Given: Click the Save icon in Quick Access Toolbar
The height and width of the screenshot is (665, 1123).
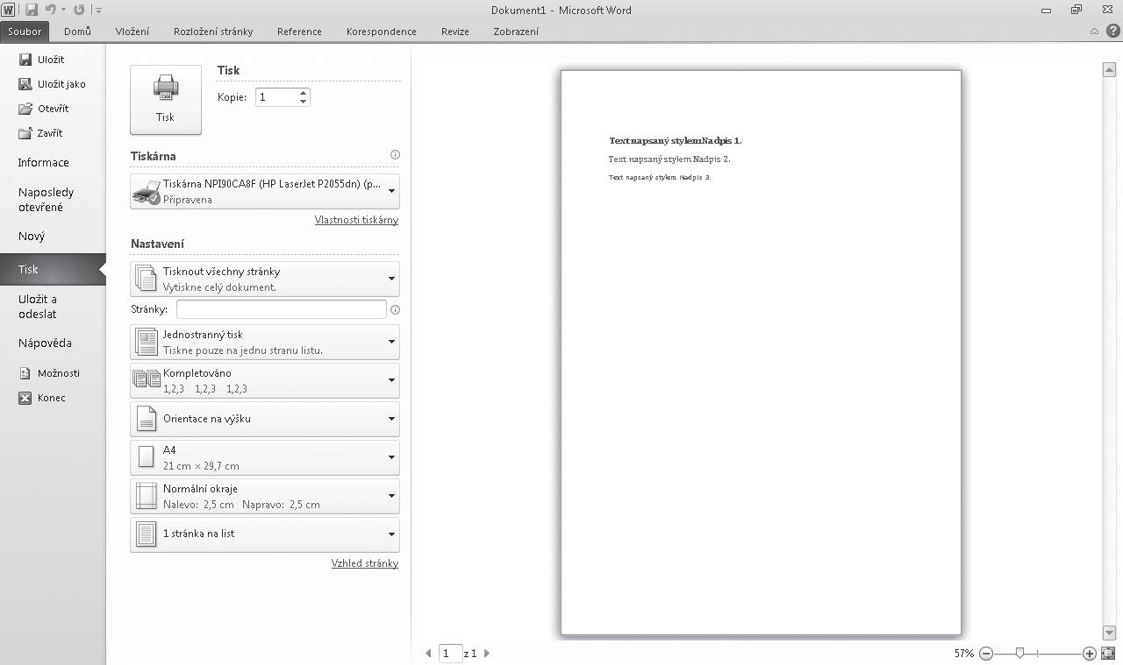Looking at the screenshot, I should click(x=32, y=10).
